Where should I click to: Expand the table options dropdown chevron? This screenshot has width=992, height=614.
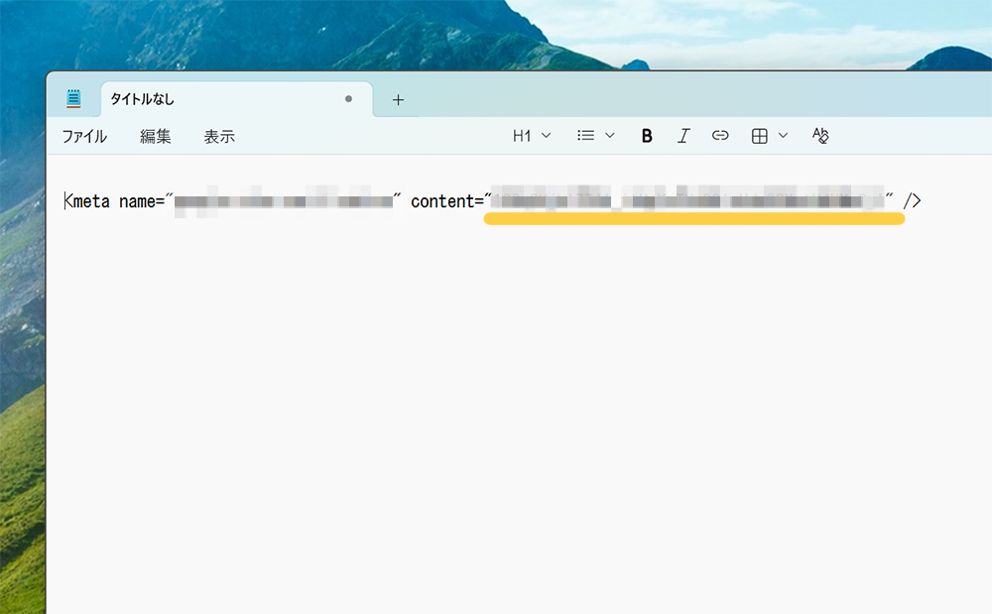tap(784, 135)
